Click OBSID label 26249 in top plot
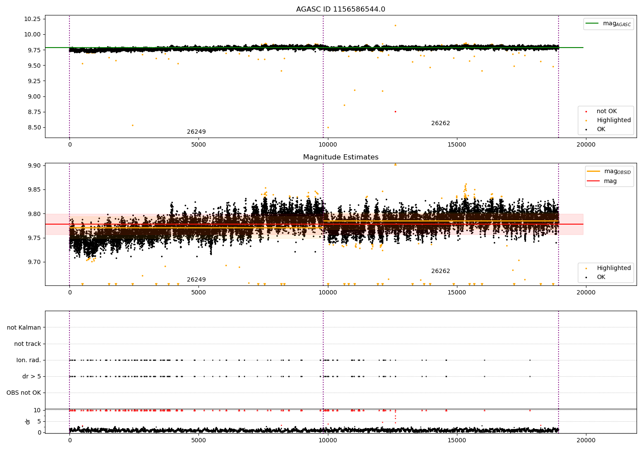 click(x=196, y=132)
